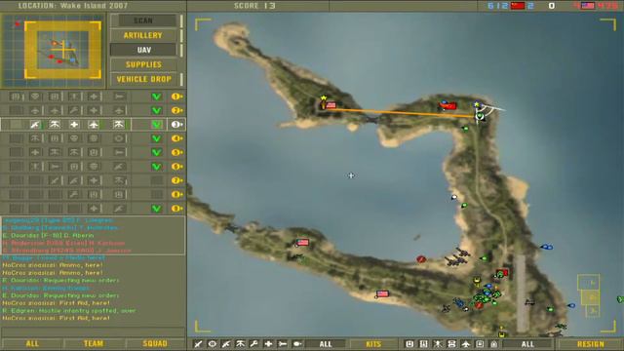Select the last kit filter icon before ALL
Screen dimensions: 624x351
coord(296,344)
